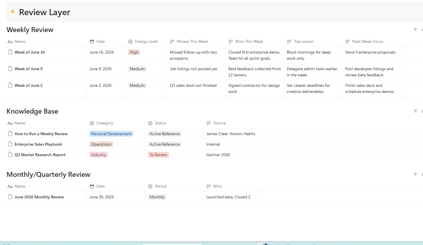
Task: Click page icon of June 2026 Monthly Review
Action: tap(10, 197)
